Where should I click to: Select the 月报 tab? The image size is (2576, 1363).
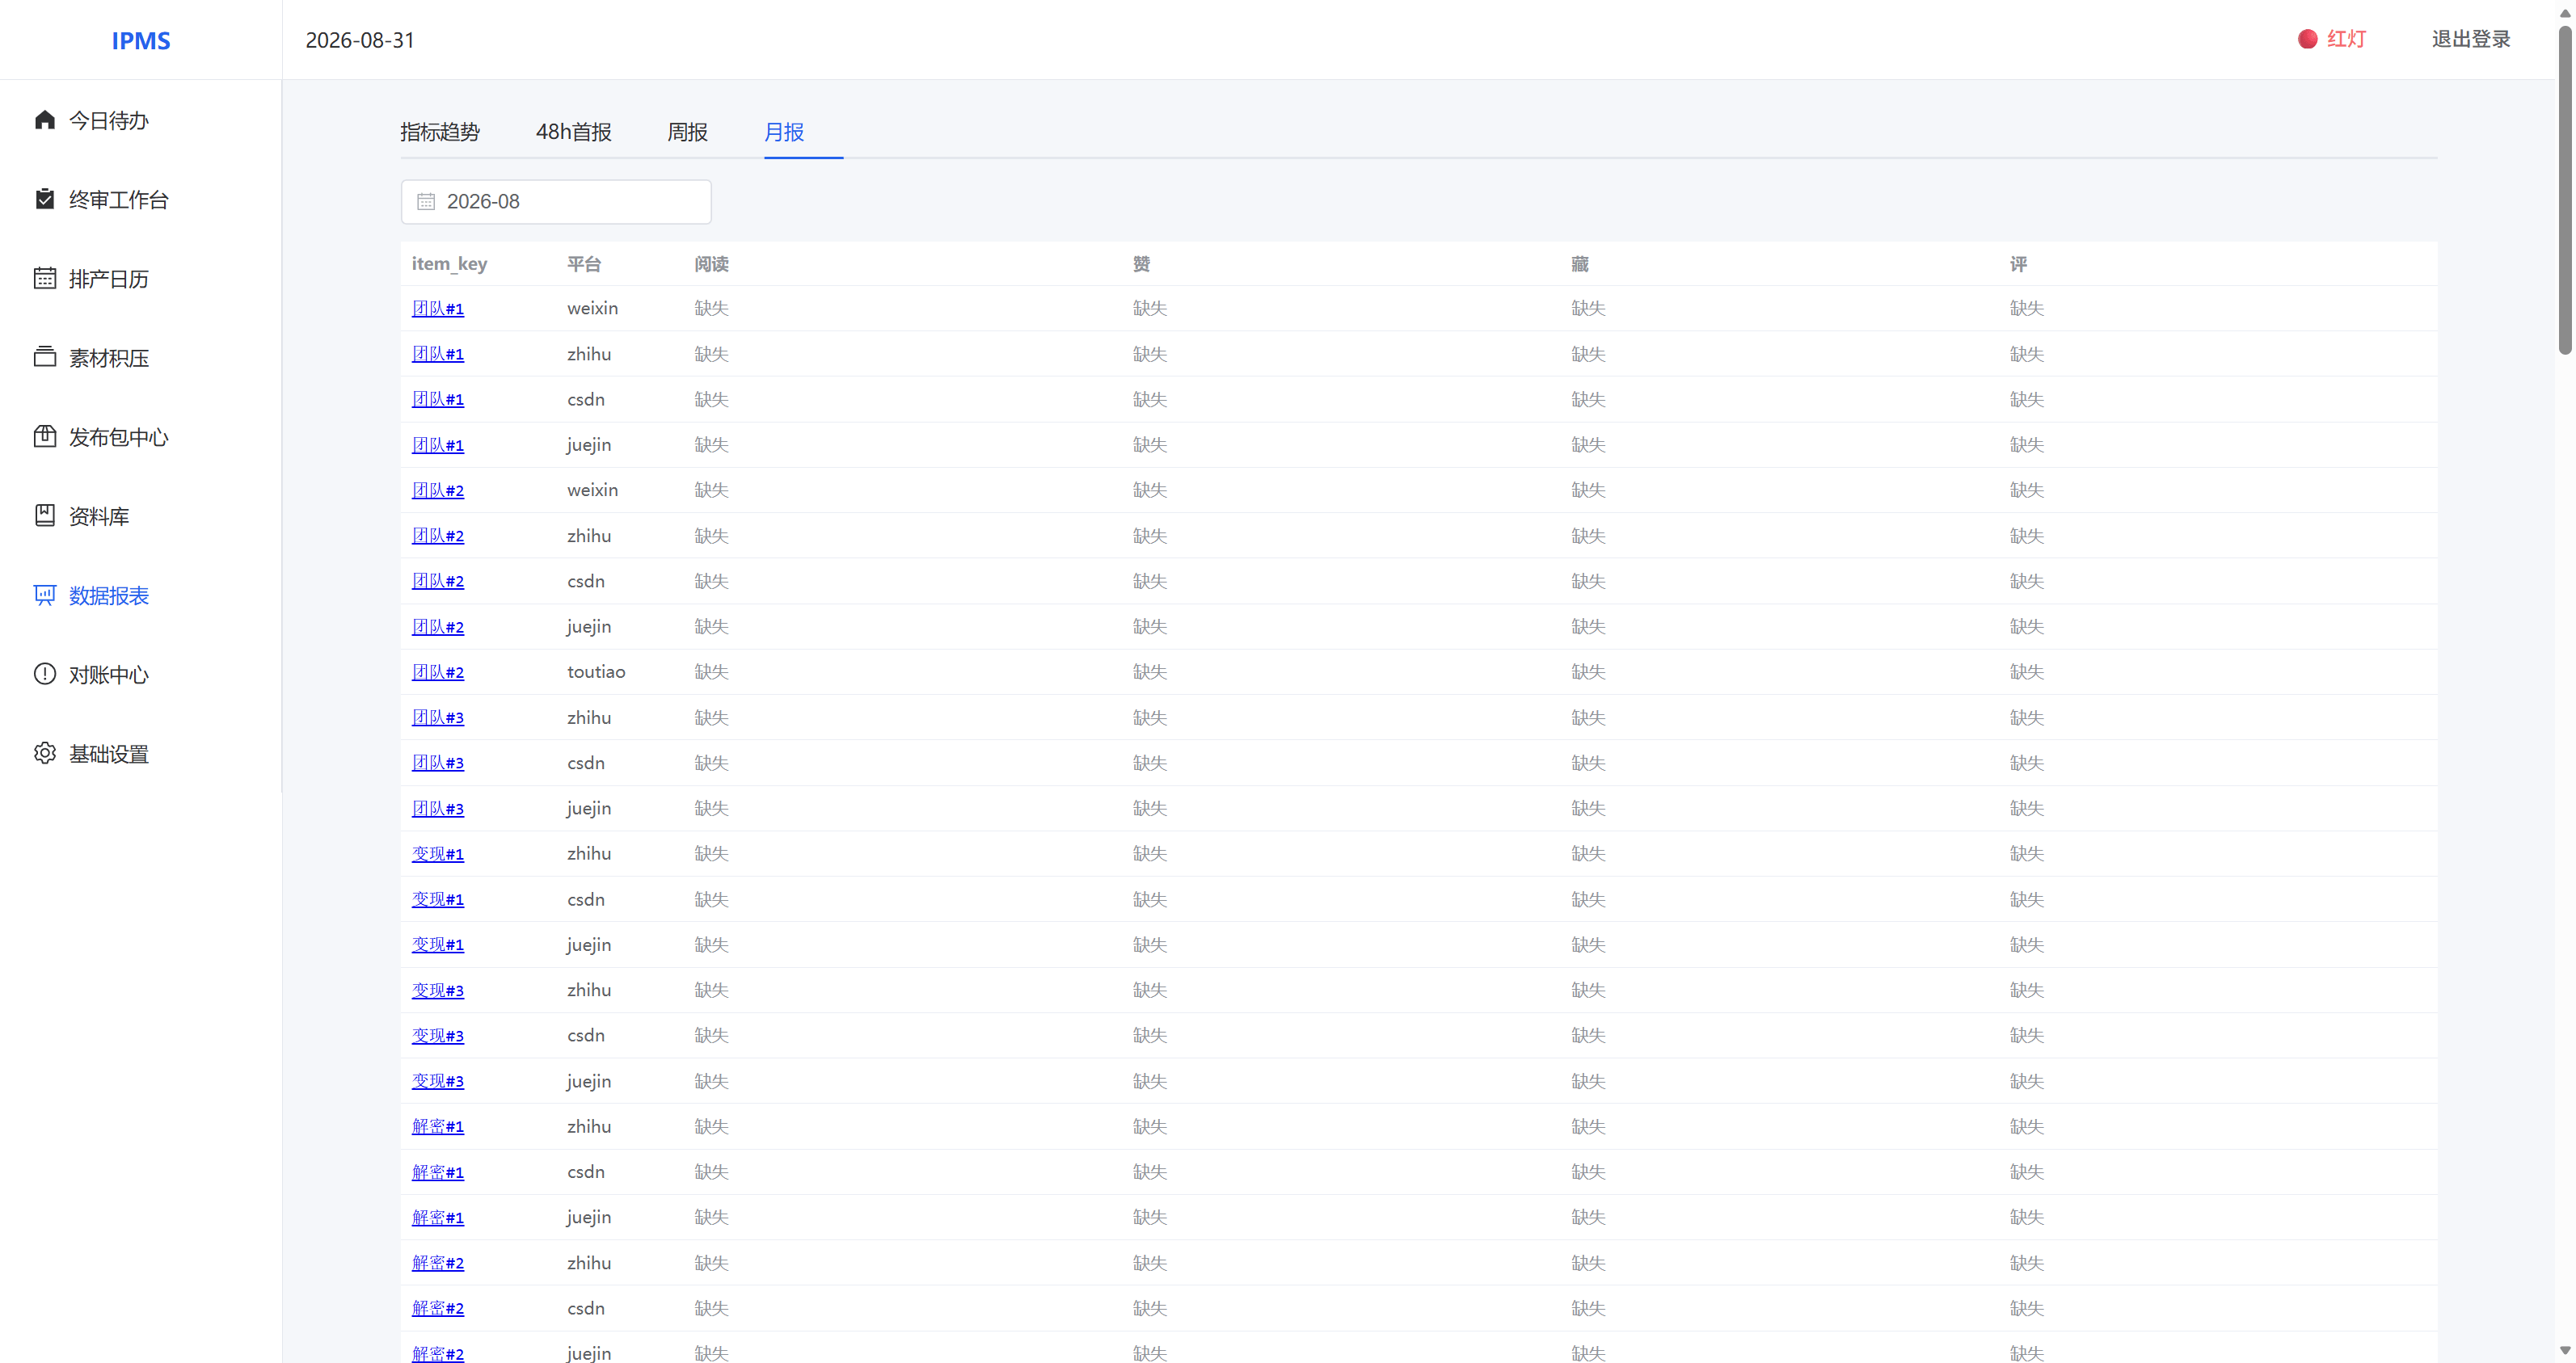(784, 132)
